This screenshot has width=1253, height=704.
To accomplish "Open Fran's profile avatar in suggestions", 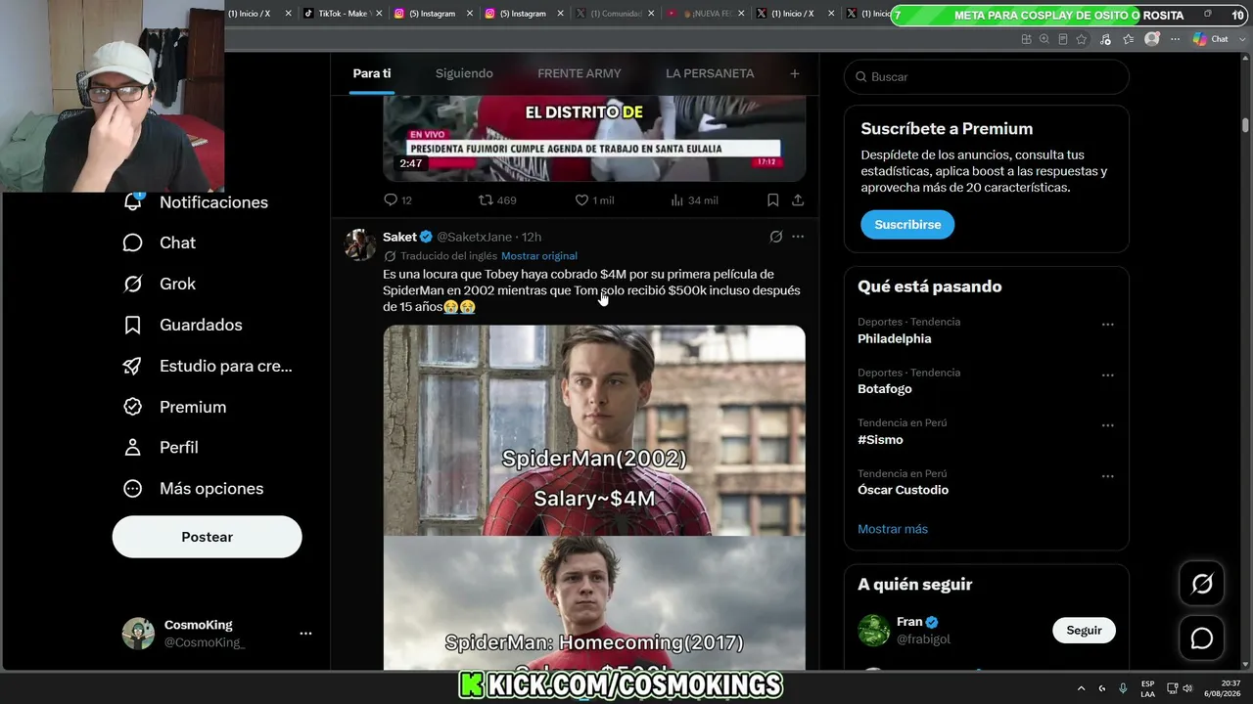I will pos(874,631).
